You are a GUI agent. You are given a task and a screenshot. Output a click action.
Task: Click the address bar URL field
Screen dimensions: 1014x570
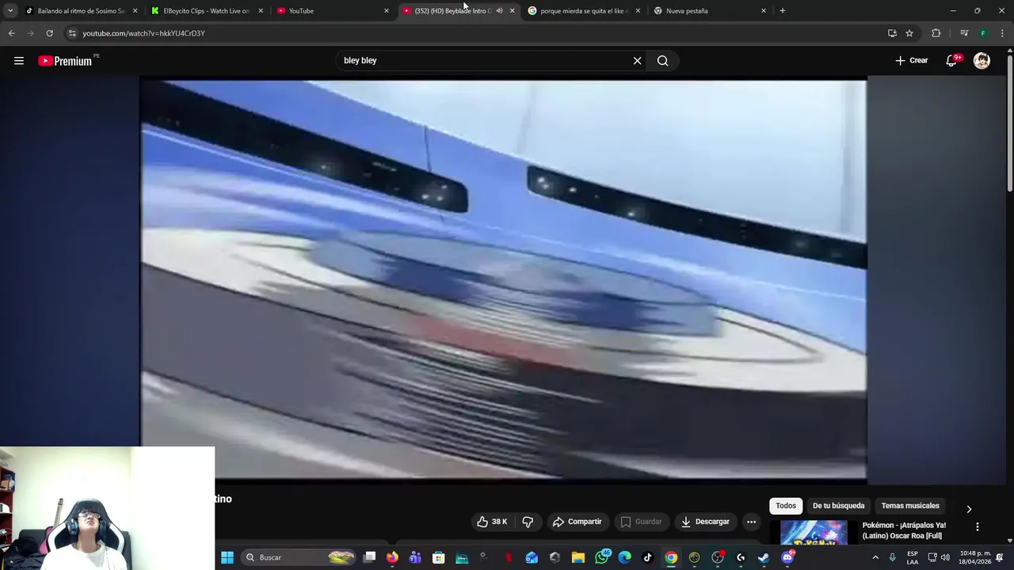[x=475, y=33]
